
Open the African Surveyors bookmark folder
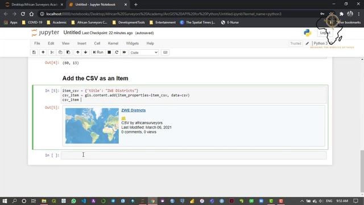pos(89,22)
